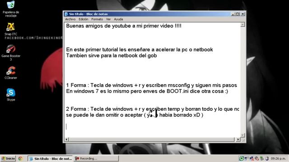Click the Notepad window title bar text
The width and height of the screenshot is (289, 162).
click(x=89, y=14)
